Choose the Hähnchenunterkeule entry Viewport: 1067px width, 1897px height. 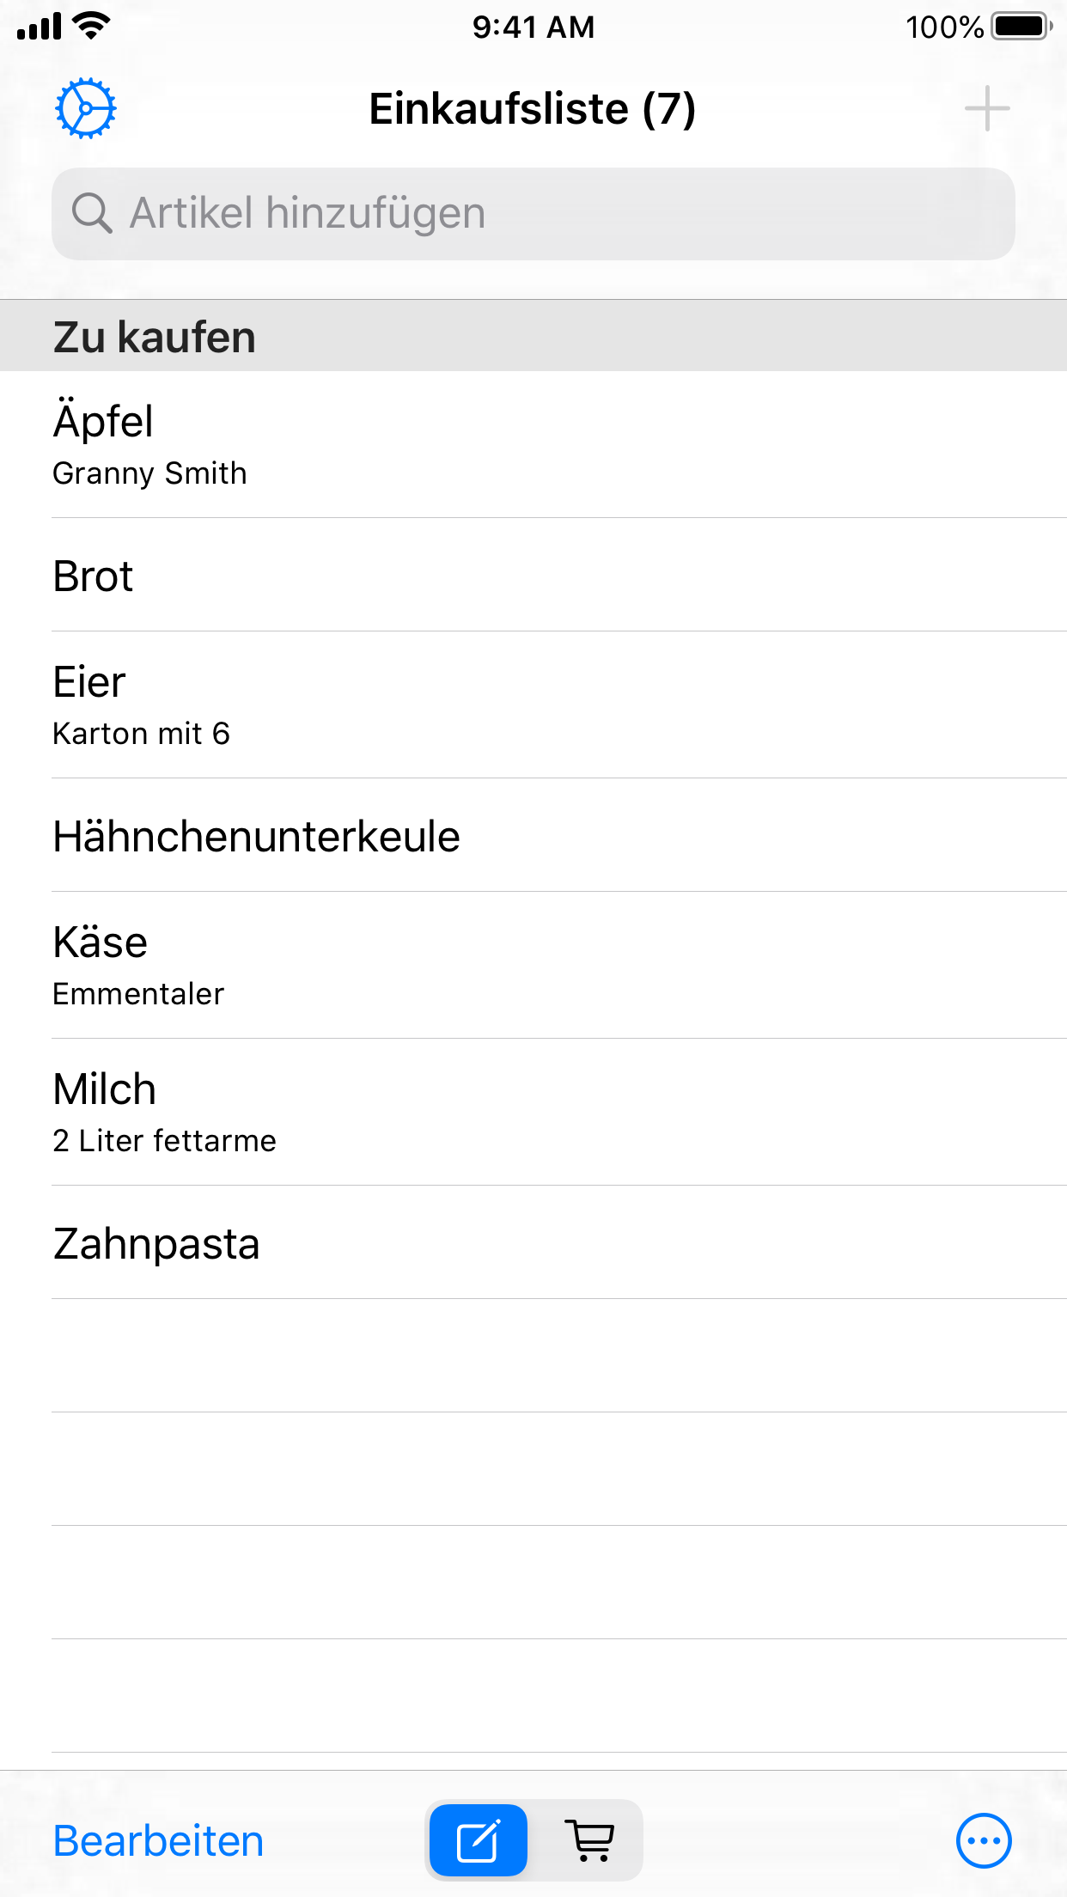[x=533, y=835]
